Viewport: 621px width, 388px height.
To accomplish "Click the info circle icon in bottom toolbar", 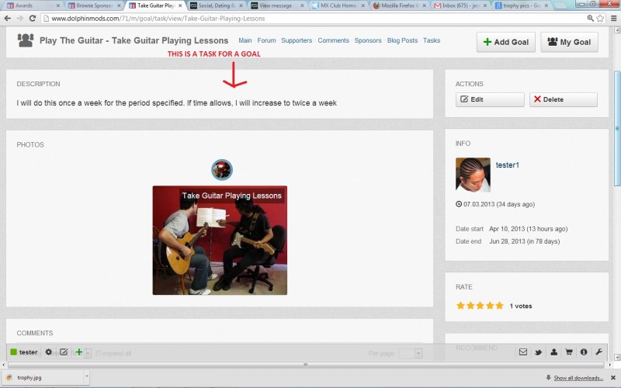I will pyautogui.click(x=584, y=352).
